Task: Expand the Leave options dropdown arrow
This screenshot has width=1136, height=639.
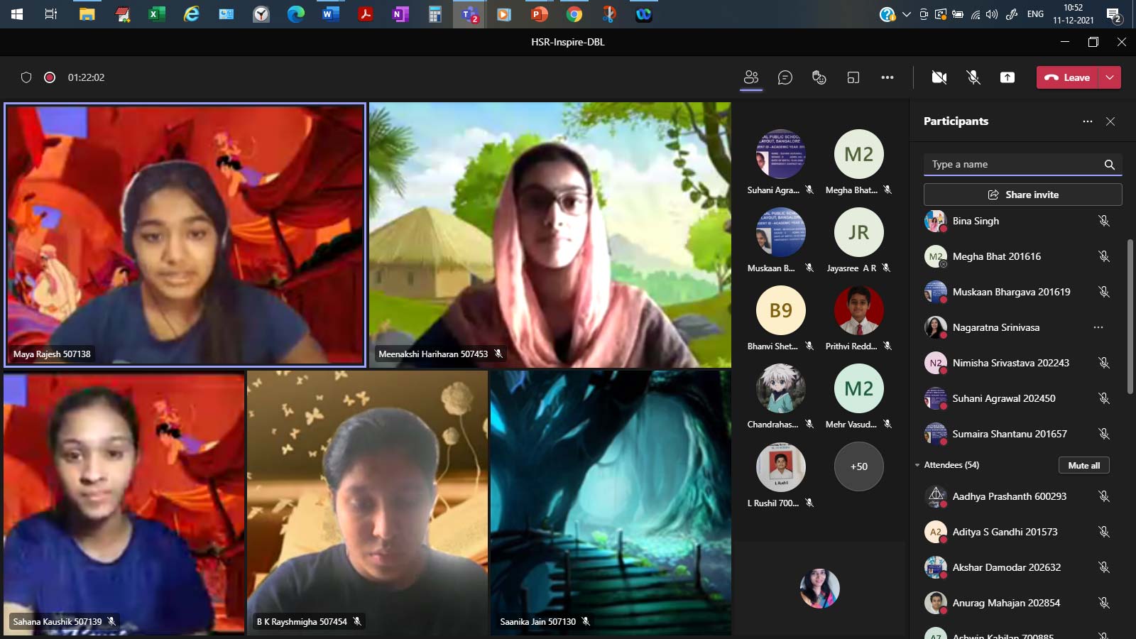Action: 1110,77
